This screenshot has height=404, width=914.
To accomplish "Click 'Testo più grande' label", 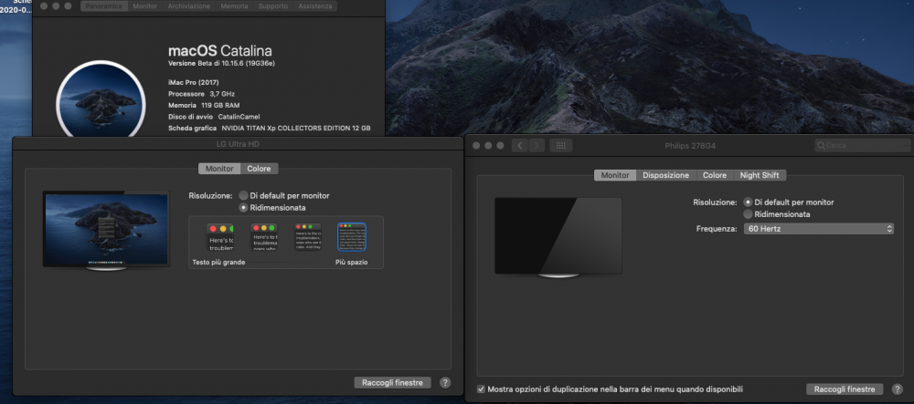I will point(218,263).
